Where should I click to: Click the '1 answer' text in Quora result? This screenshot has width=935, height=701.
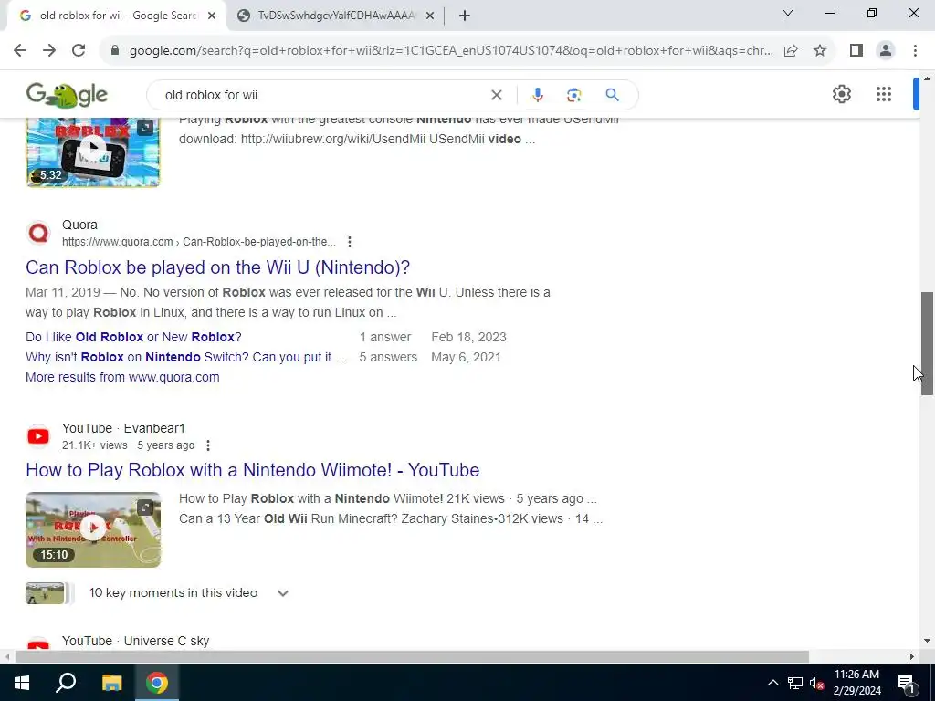click(x=385, y=337)
